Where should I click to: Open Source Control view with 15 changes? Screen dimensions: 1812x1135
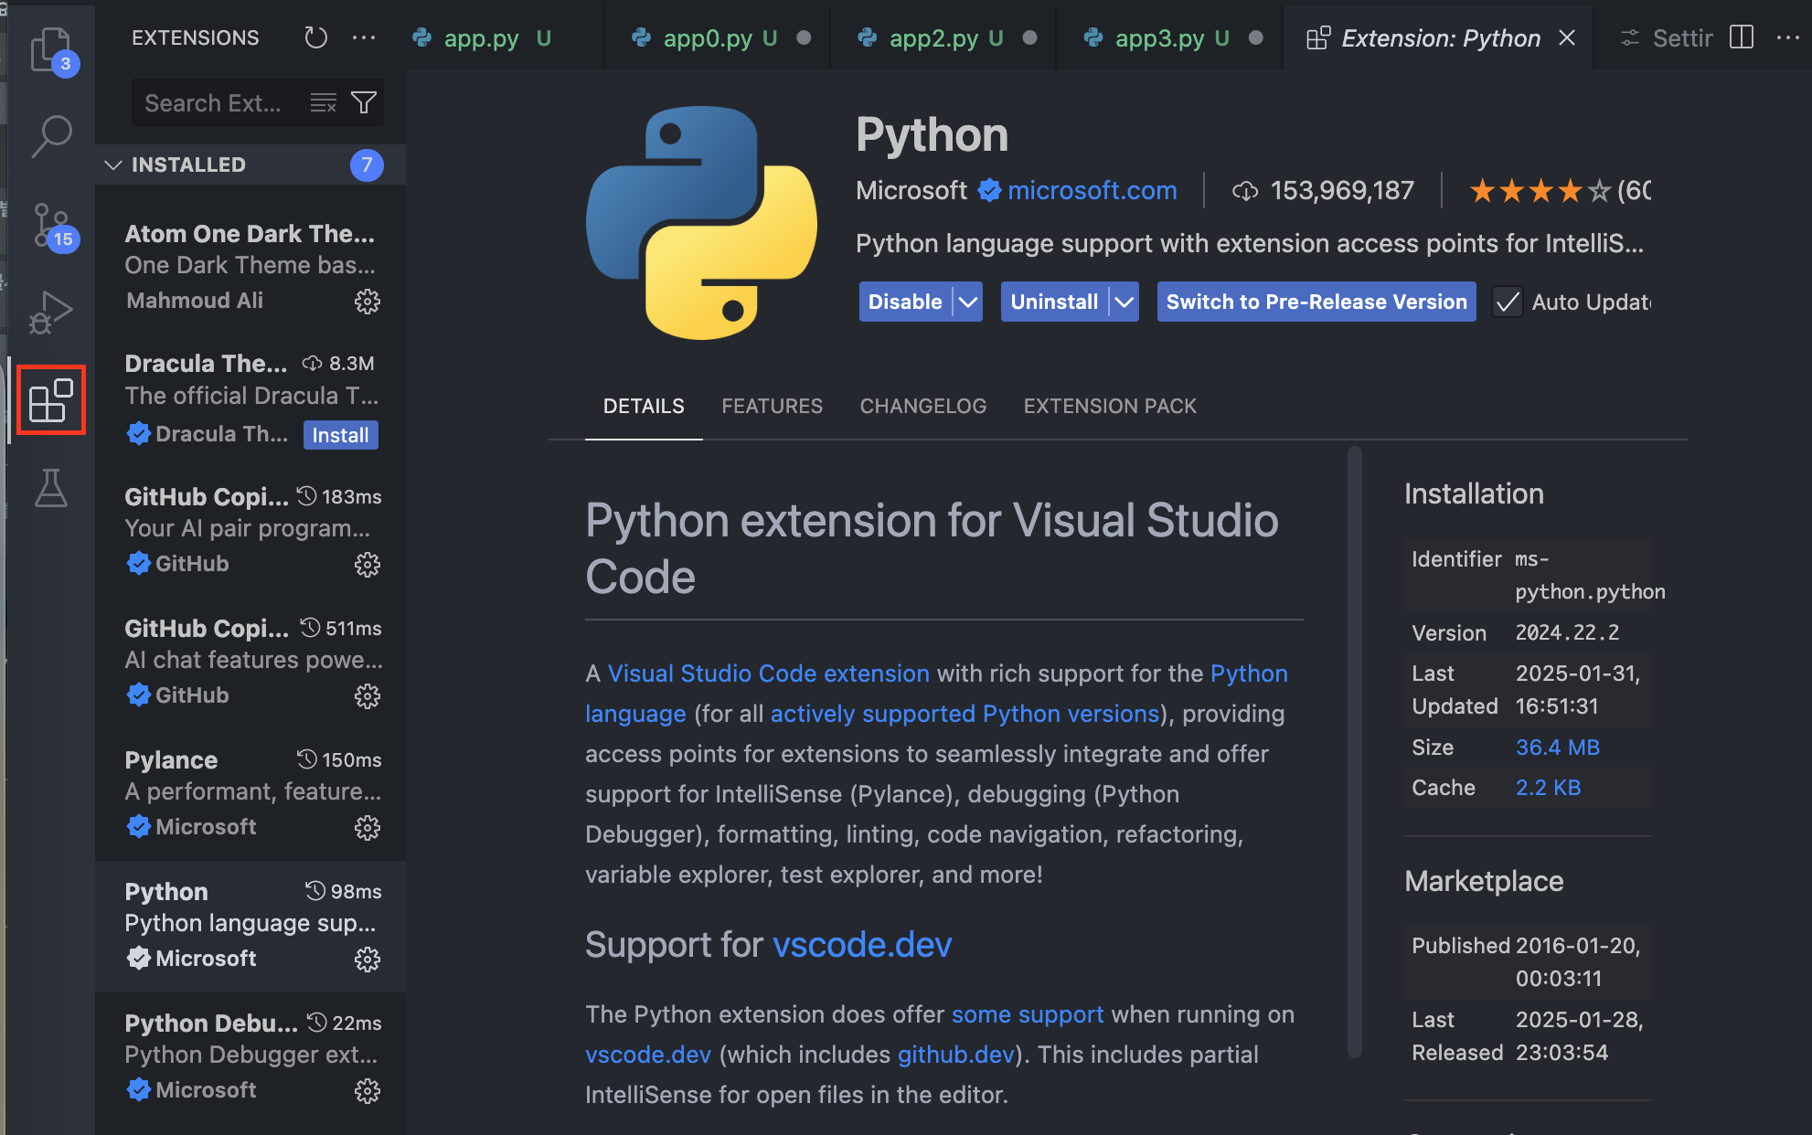tap(51, 225)
